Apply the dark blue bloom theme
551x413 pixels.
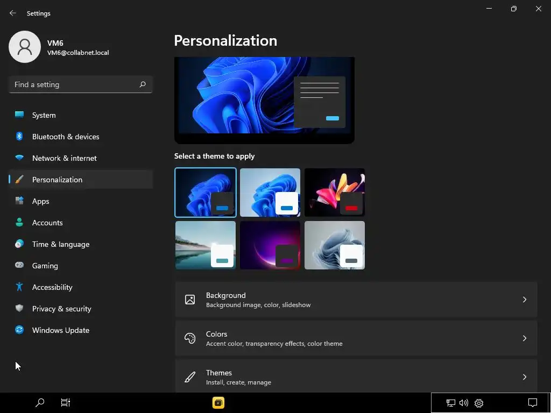coord(206,193)
